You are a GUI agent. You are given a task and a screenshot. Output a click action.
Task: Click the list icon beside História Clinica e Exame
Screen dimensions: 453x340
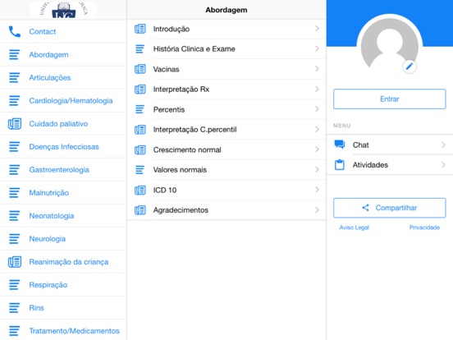click(140, 48)
